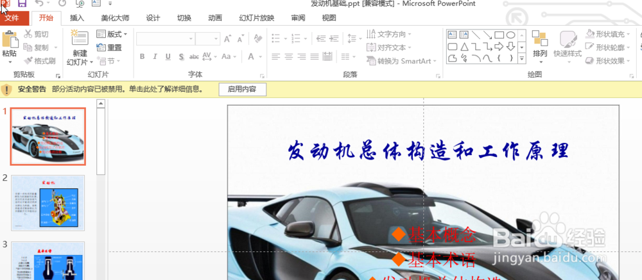Switch to the Insert (插入) tab
Image resolution: width=642 pixels, height=280 pixels.
pyautogui.click(x=77, y=18)
